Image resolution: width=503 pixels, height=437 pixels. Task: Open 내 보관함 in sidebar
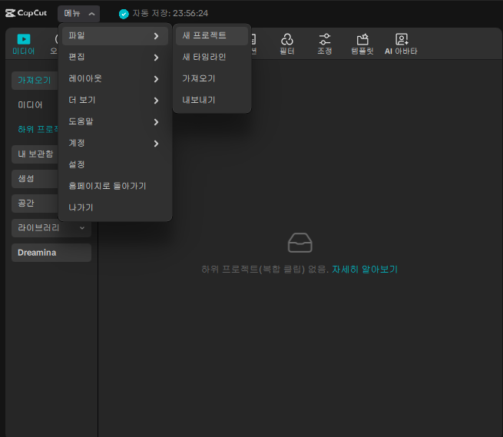click(35, 154)
